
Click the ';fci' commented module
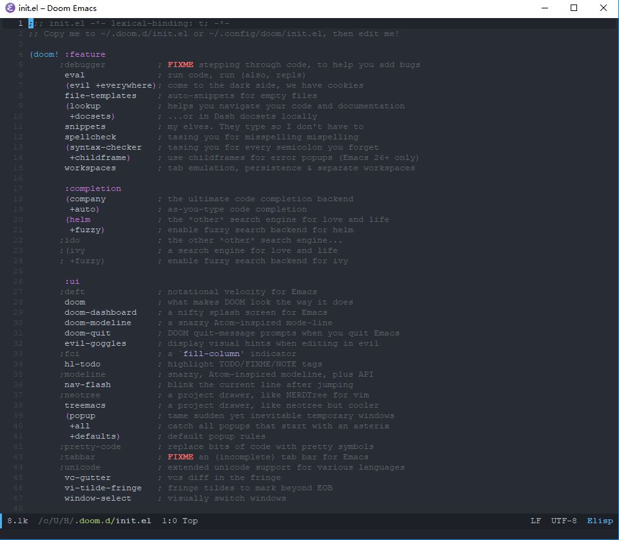pyautogui.click(x=70, y=354)
